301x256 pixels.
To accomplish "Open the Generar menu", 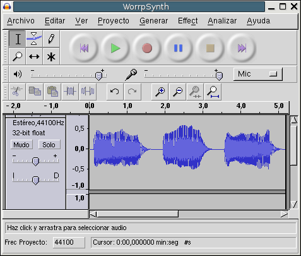I will [153, 21].
